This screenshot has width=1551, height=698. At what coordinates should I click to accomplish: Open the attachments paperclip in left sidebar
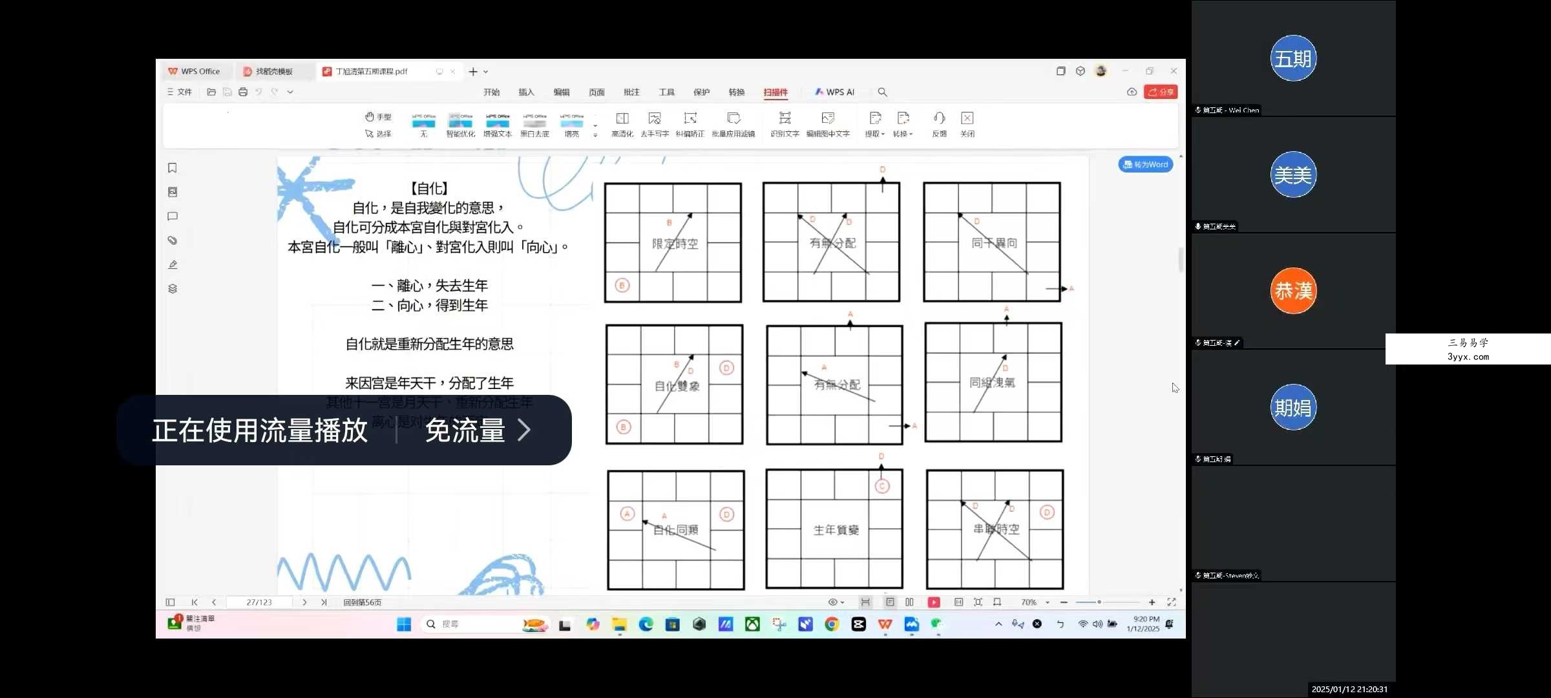tap(173, 240)
